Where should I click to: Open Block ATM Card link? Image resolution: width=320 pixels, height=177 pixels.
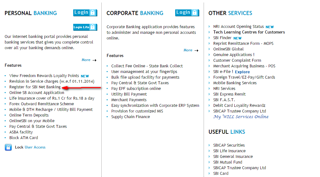pyautogui.click(x=24, y=138)
